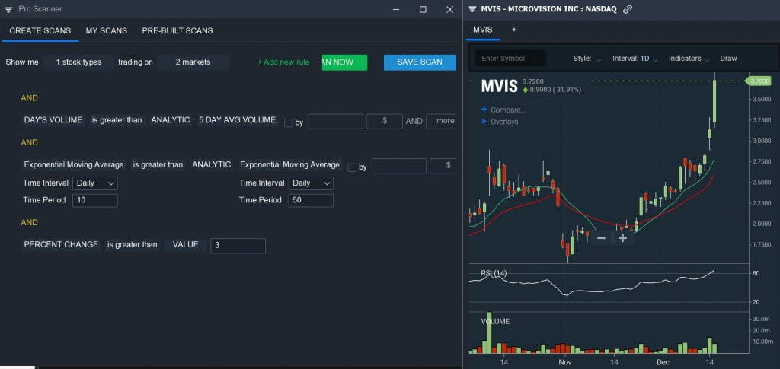Expand Overlays with the blue triangle
This screenshot has width=780, height=369.
click(x=484, y=121)
